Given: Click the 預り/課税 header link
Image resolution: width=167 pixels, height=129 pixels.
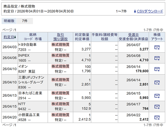Looking at the screenshot, I should (x=60, y=39).
